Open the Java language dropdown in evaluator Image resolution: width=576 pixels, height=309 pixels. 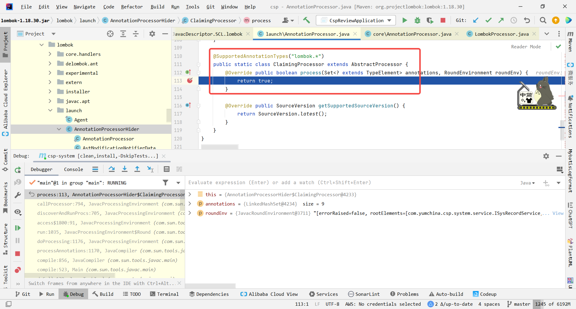coord(527,183)
